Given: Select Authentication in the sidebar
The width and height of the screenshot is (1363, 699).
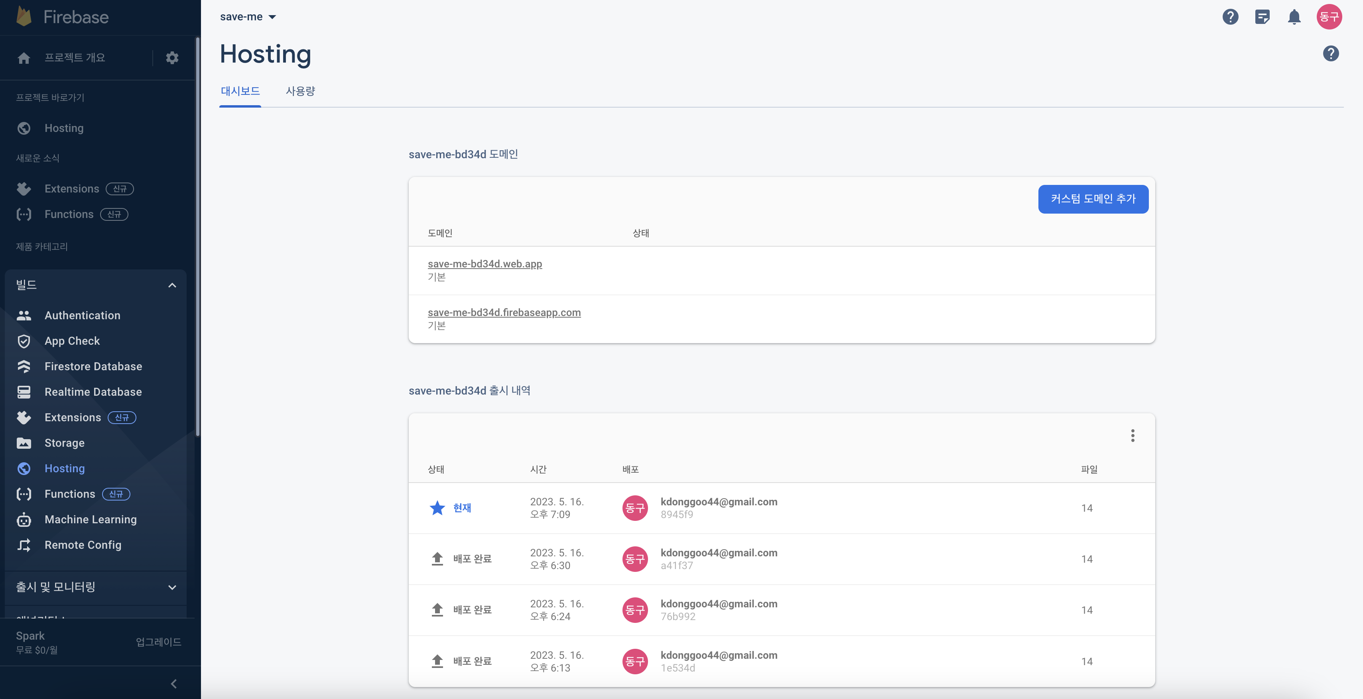Looking at the screenshot, I should pyautogui.click(x=83, y=316).
